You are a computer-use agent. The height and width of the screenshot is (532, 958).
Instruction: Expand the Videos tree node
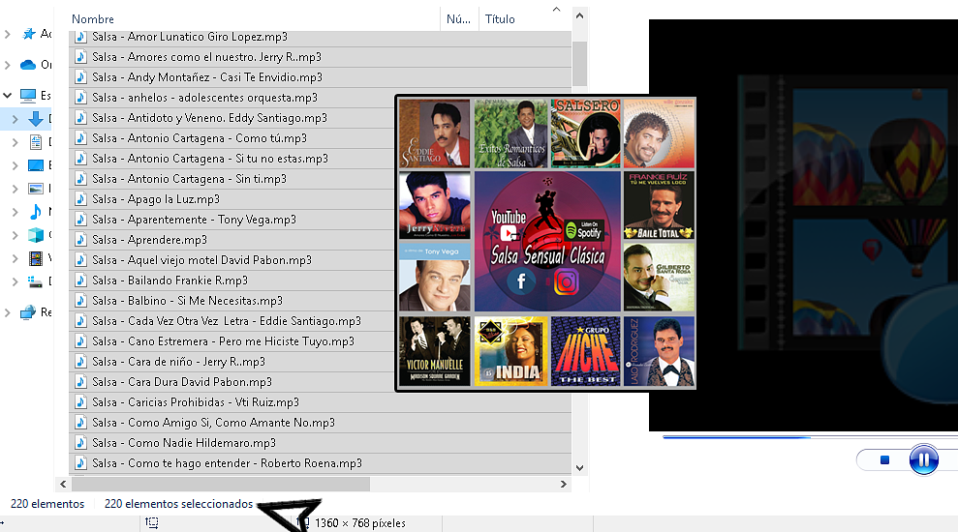[15, 258]
